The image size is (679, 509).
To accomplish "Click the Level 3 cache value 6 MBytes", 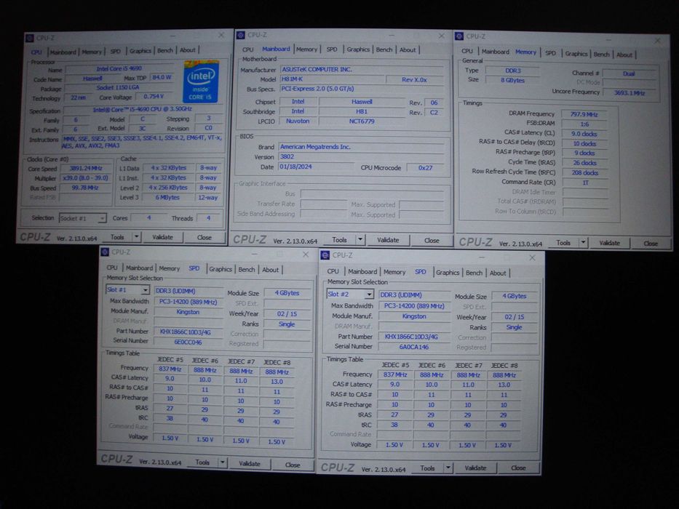I will pos(168,197).
